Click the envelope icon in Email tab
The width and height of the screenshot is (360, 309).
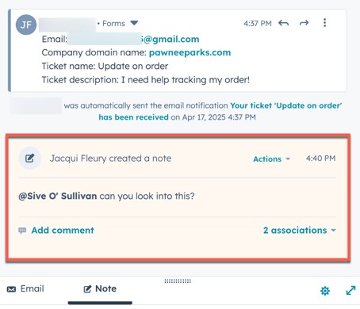click(x=11, y=289)
